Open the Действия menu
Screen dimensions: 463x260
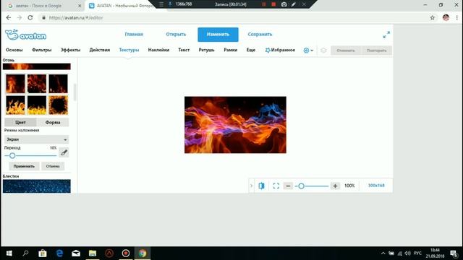tap(100, 50)
